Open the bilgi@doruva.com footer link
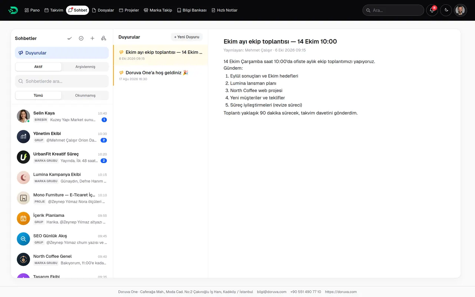 (x=272, y=292)
